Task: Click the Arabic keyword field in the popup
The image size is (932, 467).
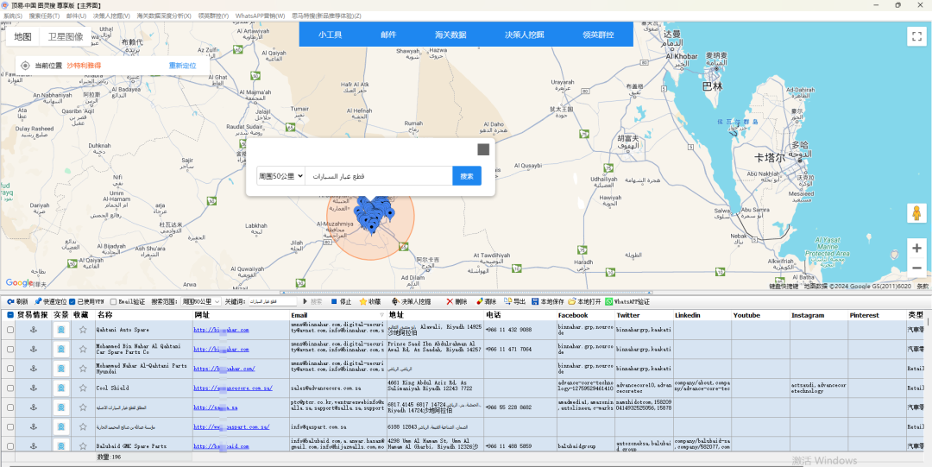Action: [379, 176]
